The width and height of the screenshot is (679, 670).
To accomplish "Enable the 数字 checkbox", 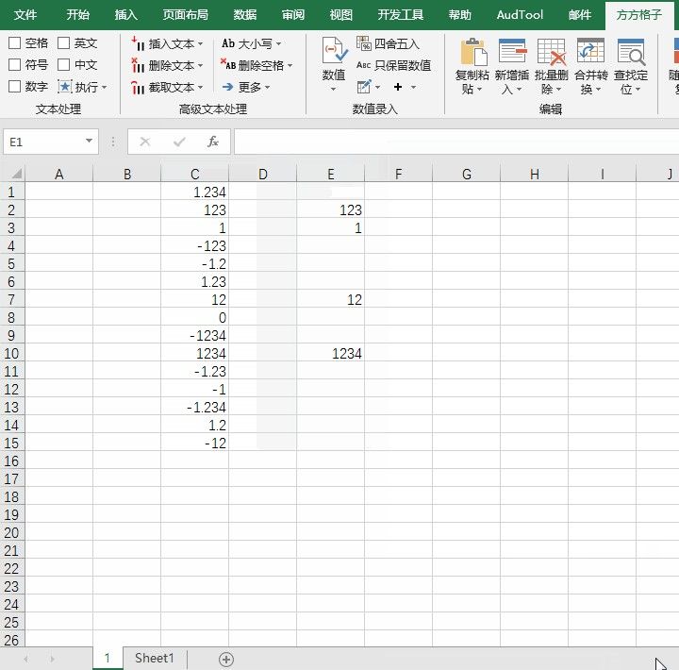I will click(15, 86).
